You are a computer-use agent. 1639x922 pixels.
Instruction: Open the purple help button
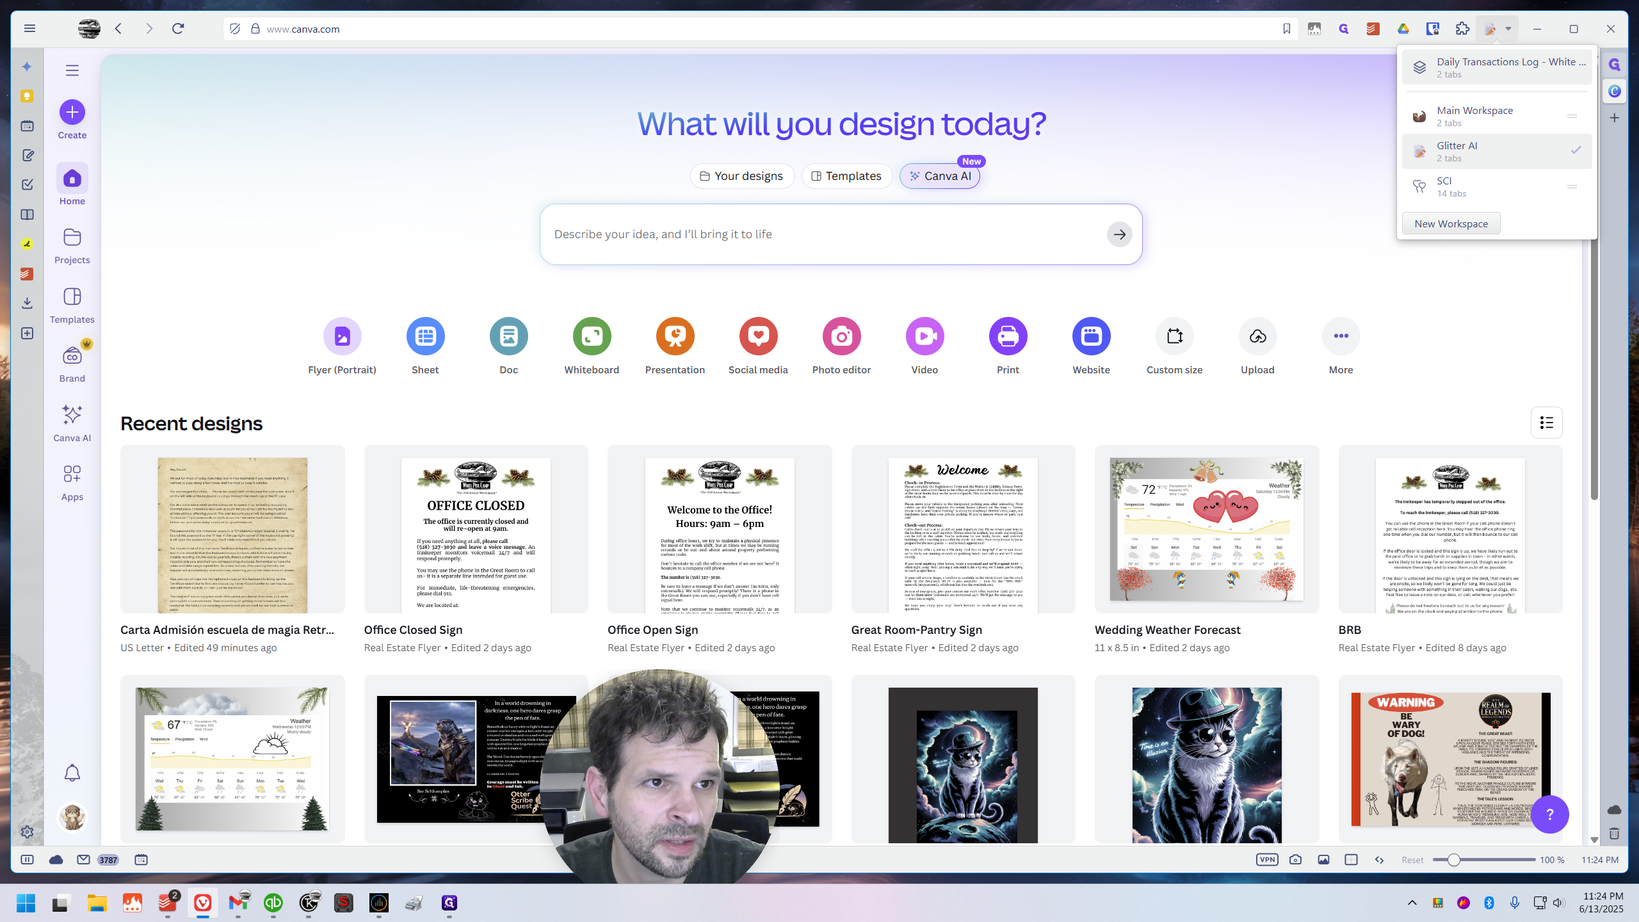[1549, 814]
